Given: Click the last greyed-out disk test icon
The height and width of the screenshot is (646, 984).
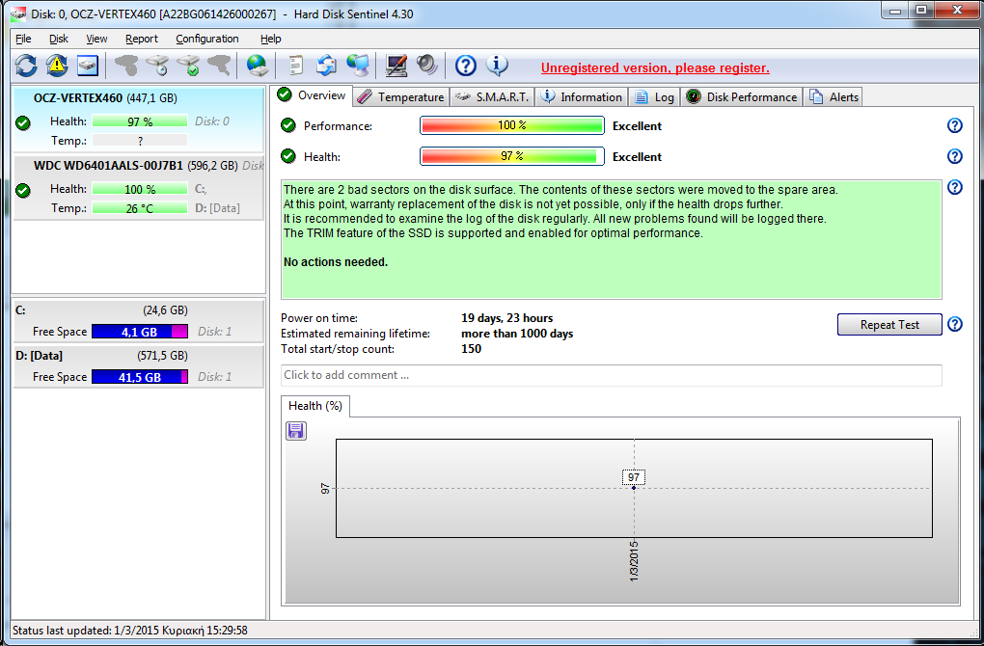Looking at the screenshot, I should point(219,66).
